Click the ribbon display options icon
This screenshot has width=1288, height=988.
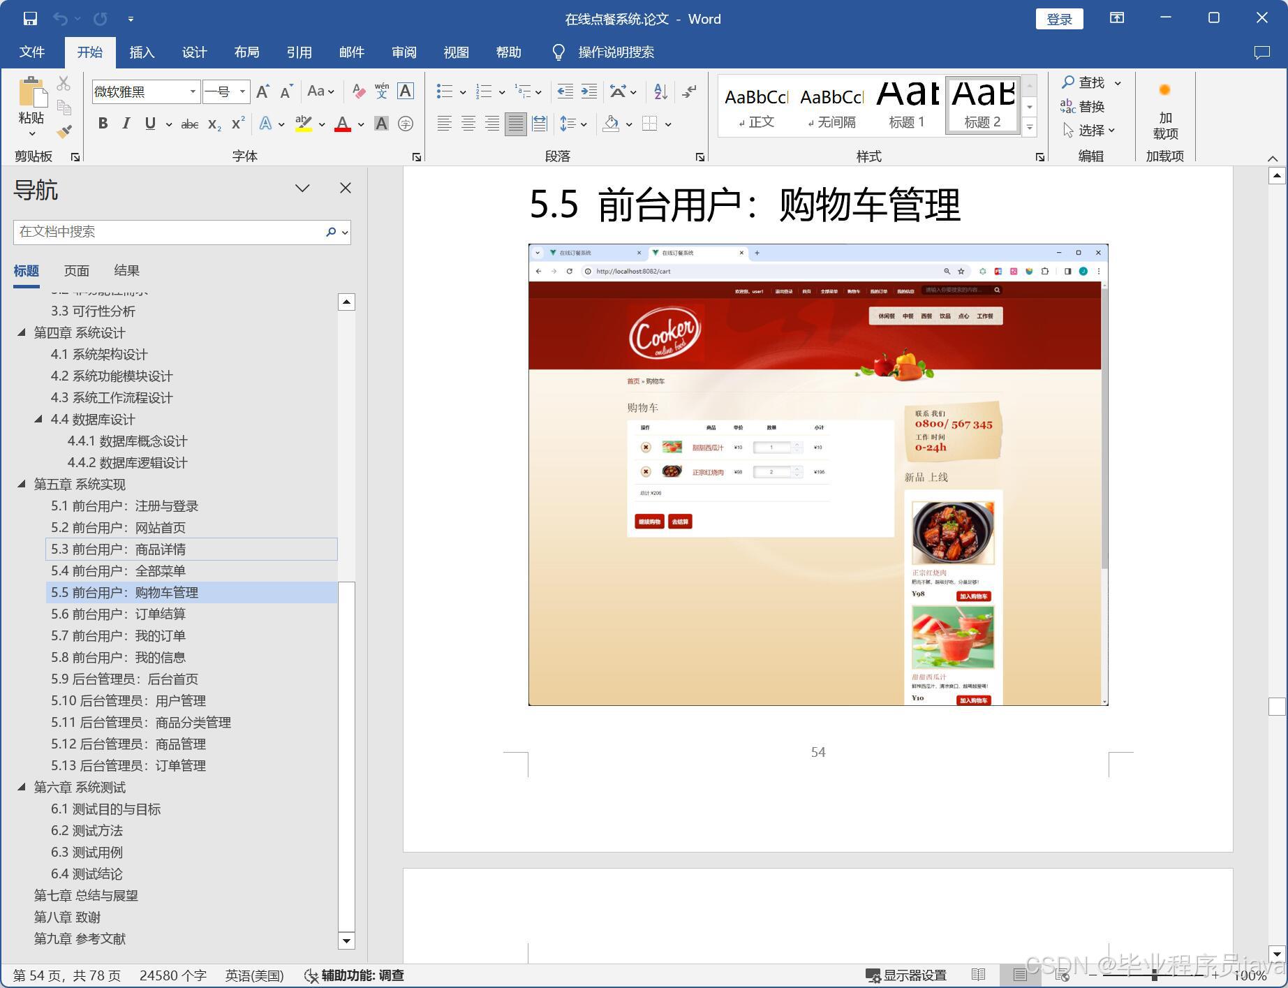point(1117,18)
